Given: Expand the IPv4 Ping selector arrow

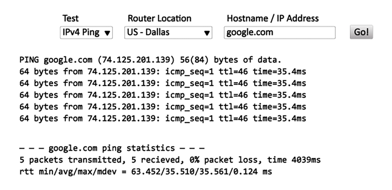Looking at the screenshot, I should 108,32.
